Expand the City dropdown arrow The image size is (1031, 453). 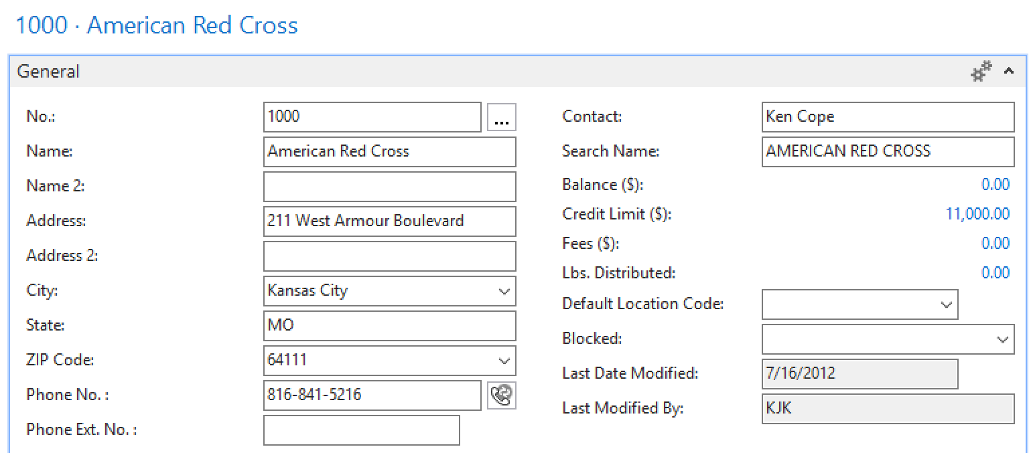point(504,291)
